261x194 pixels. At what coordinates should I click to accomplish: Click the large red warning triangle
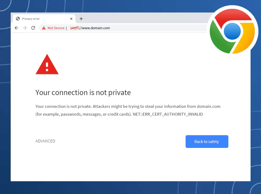coord(47,65)
